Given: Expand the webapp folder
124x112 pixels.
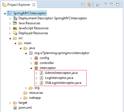Looking at the screenshot, I should click(21, 98).
